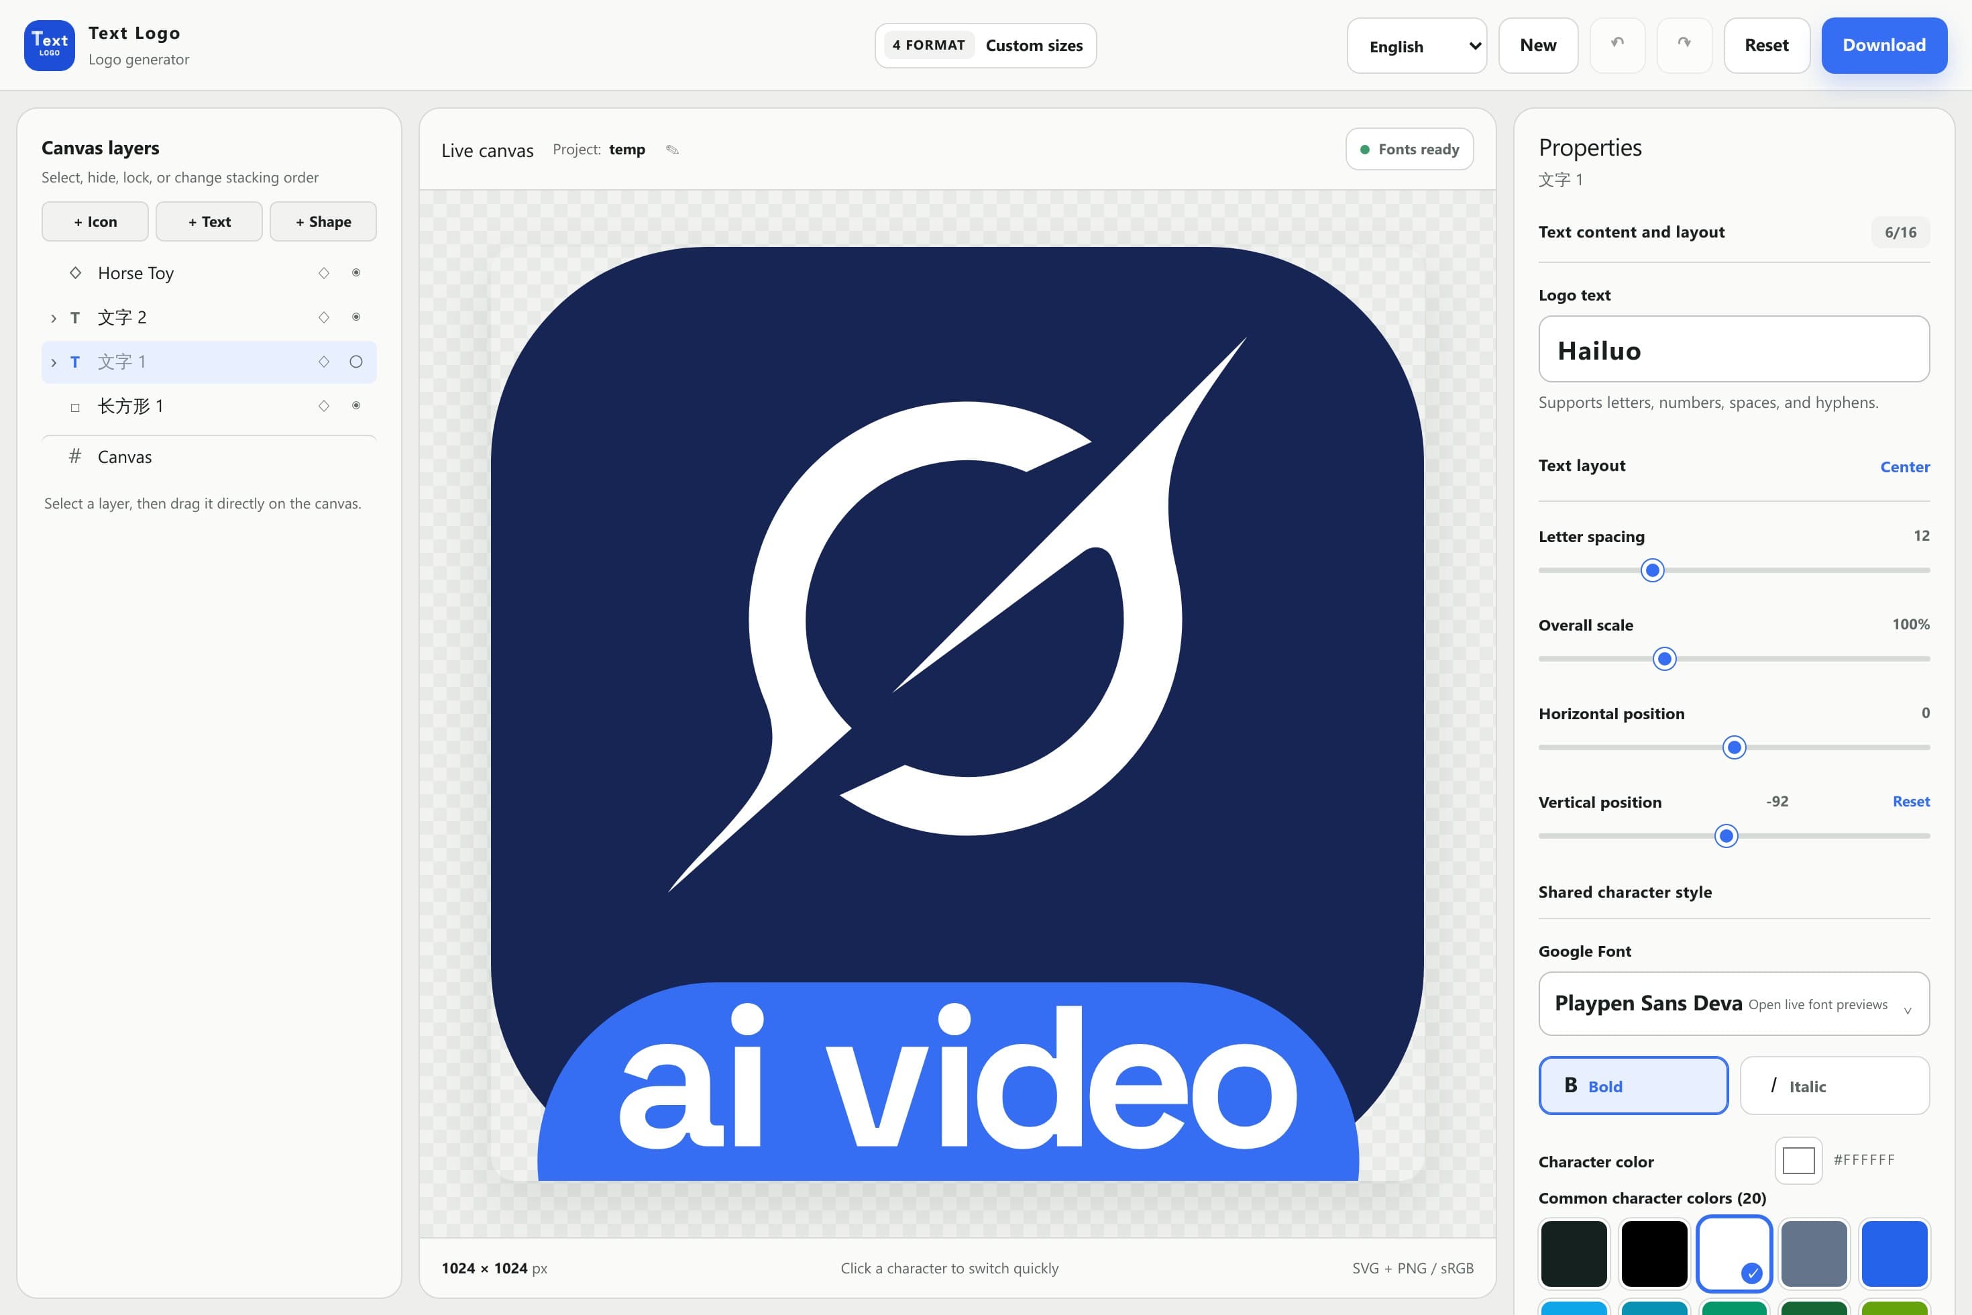The height and width of the screenshot is (1315, 1972).
Task: Click the Text Logo app icon
Action: [x=50, y=46]
